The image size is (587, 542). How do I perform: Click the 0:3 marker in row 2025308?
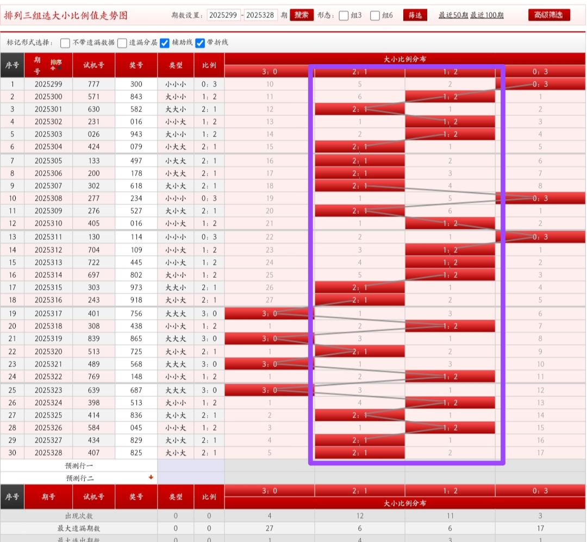pyautogui.click(x=540, y=198)
